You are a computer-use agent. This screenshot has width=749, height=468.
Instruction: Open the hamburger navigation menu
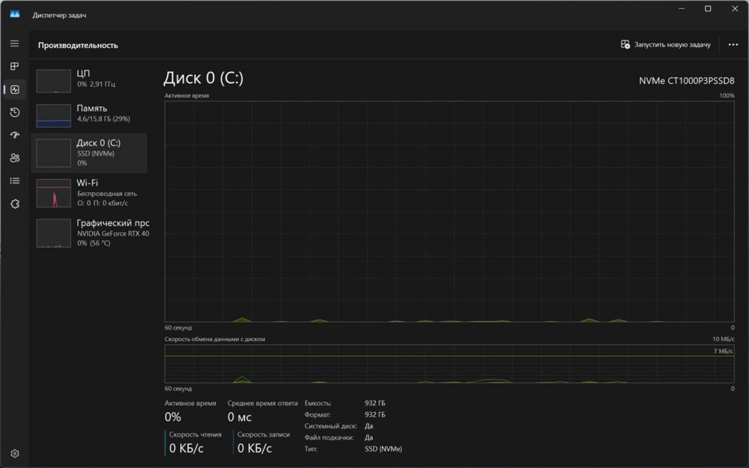[x=14, y=43]
